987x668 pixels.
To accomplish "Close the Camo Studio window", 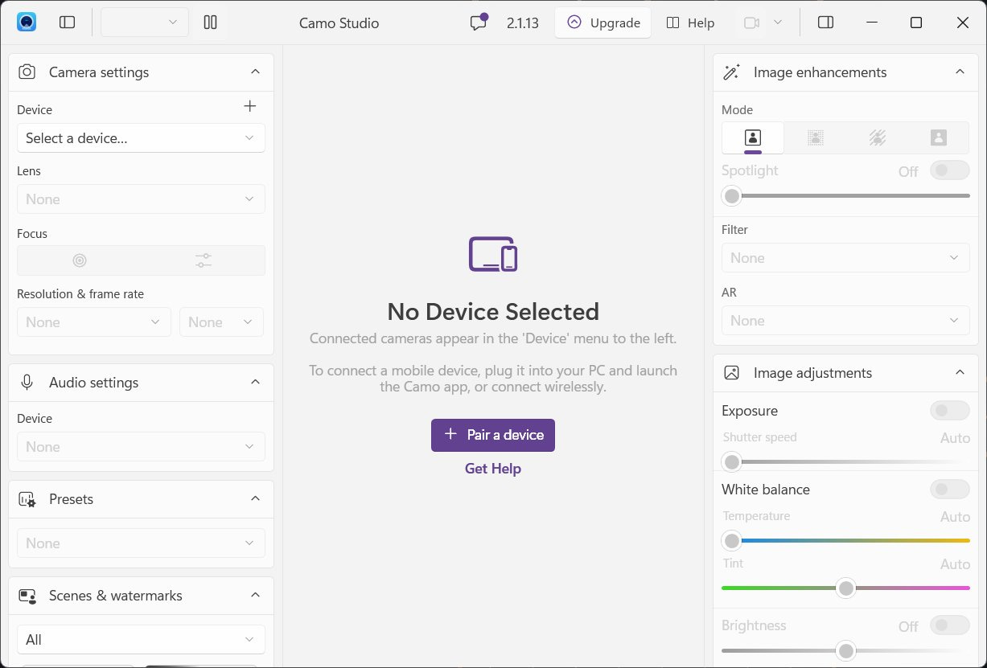I will click(963, 23).
